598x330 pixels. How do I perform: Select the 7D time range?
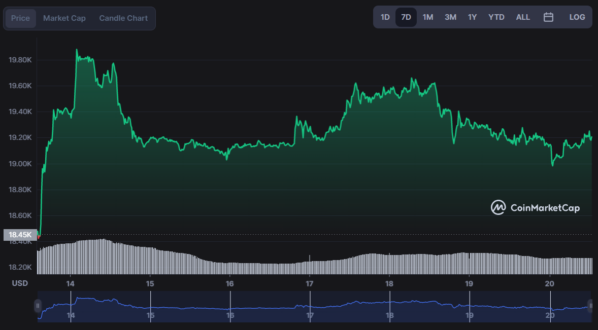[x=406, y=17]
